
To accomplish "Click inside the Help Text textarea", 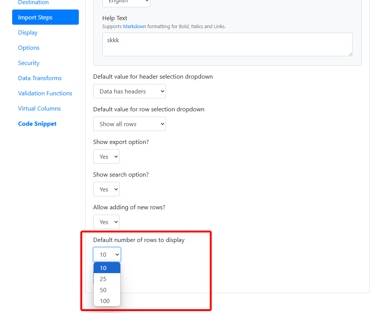I will 227,44.
